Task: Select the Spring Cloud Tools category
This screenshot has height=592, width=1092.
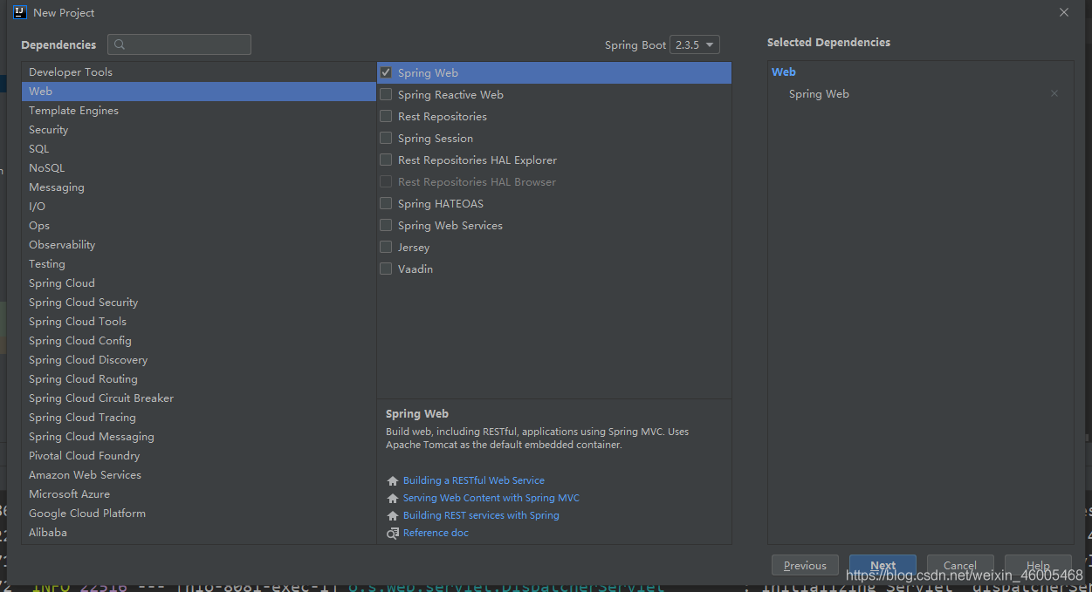Action: (199, 322)
